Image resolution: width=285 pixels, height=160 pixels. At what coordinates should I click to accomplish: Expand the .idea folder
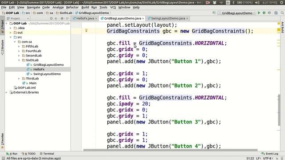pyautogui.click(x=11, y=28)
